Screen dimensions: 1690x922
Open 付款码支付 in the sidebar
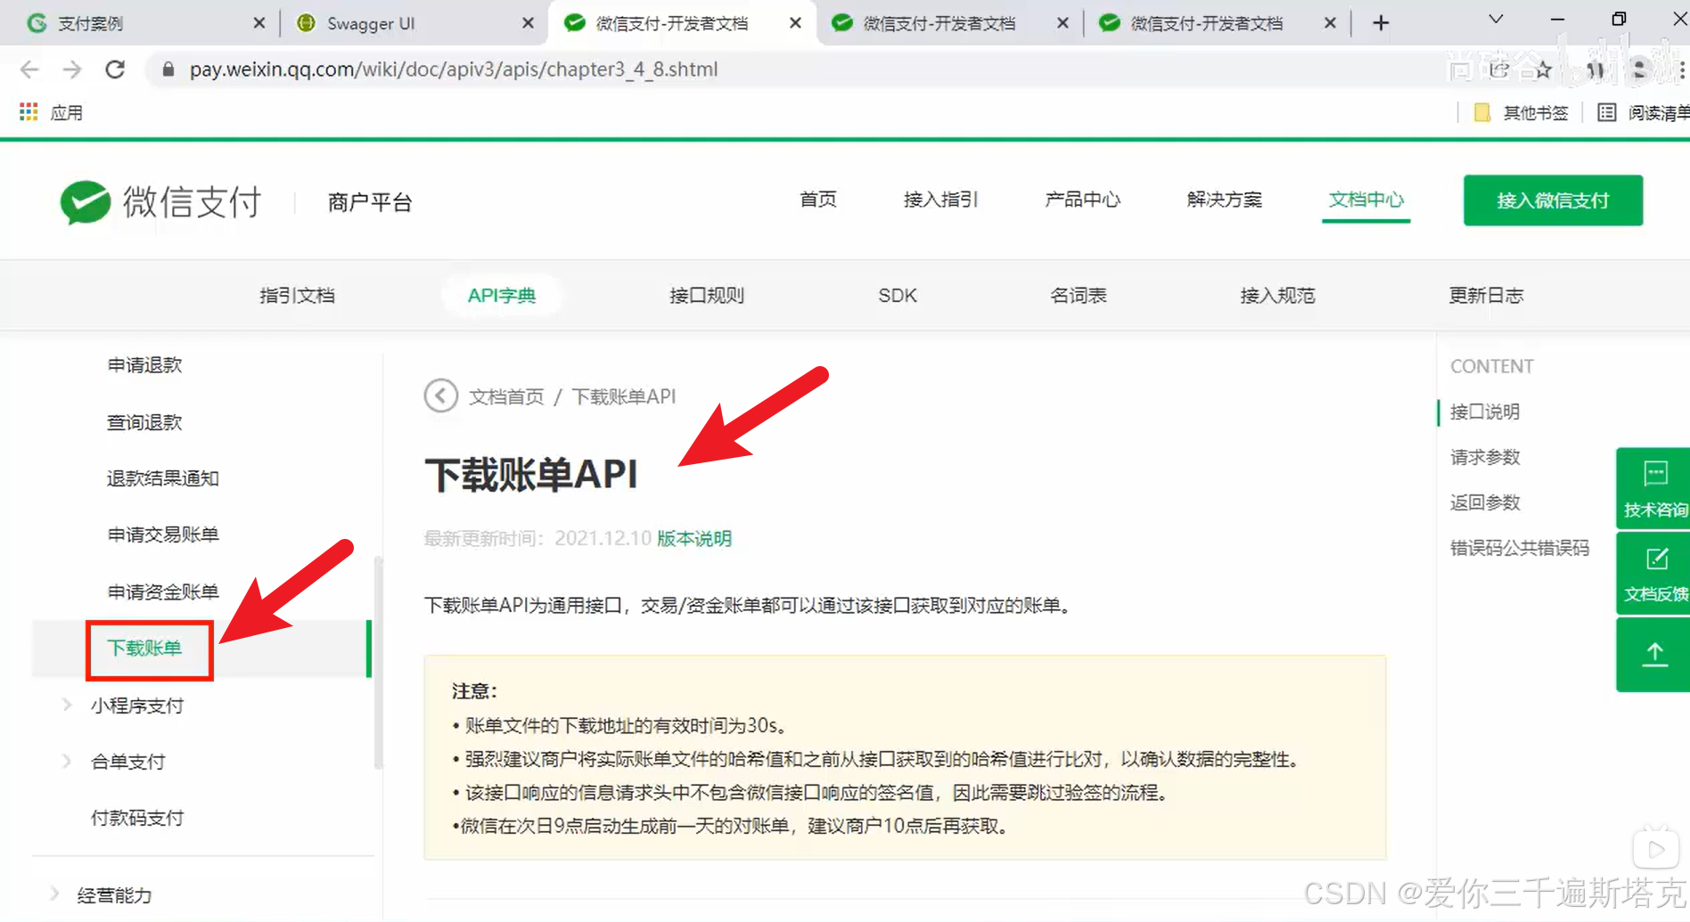point(136,818)
